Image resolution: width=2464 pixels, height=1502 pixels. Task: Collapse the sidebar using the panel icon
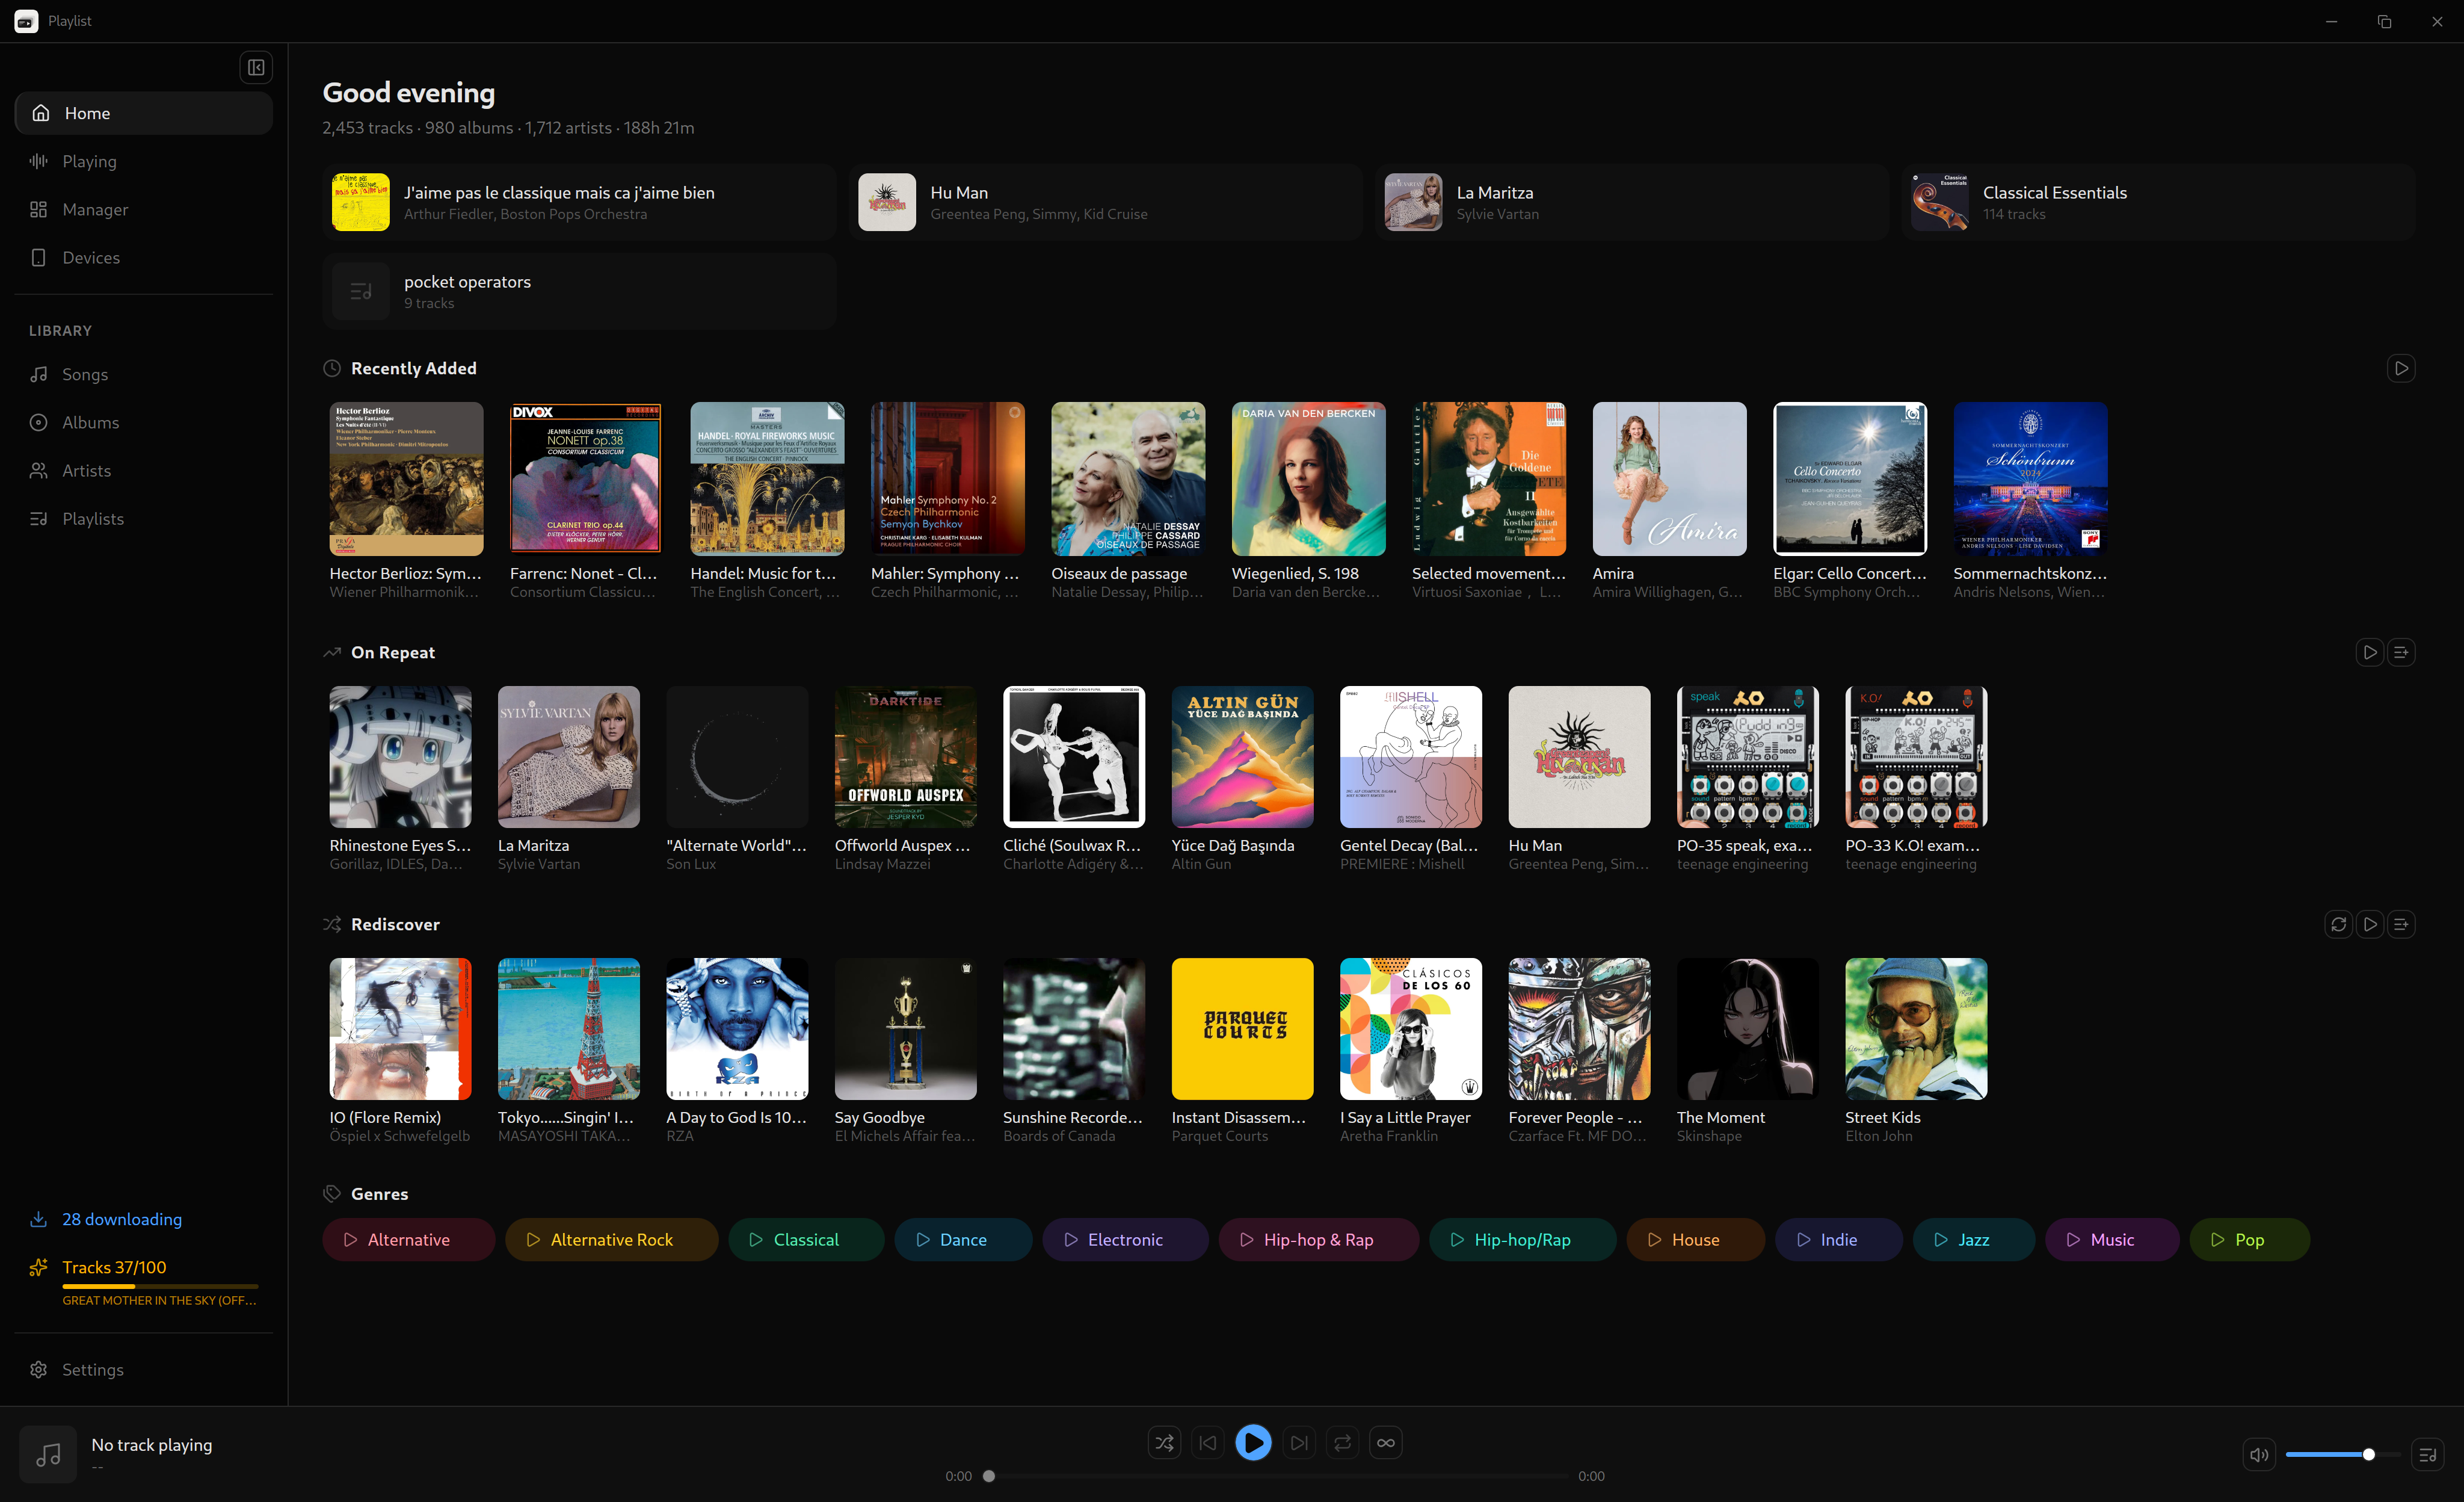(256, 67)
